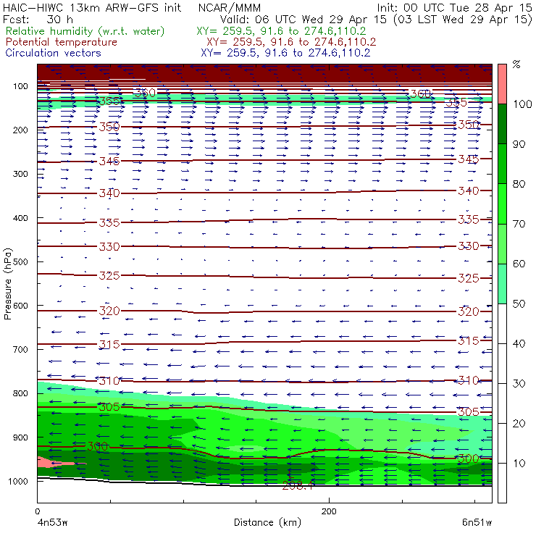Click the darkest green 90-100% colorbar segment
Viewport: 536px width, 536px height.
[502, 124]
